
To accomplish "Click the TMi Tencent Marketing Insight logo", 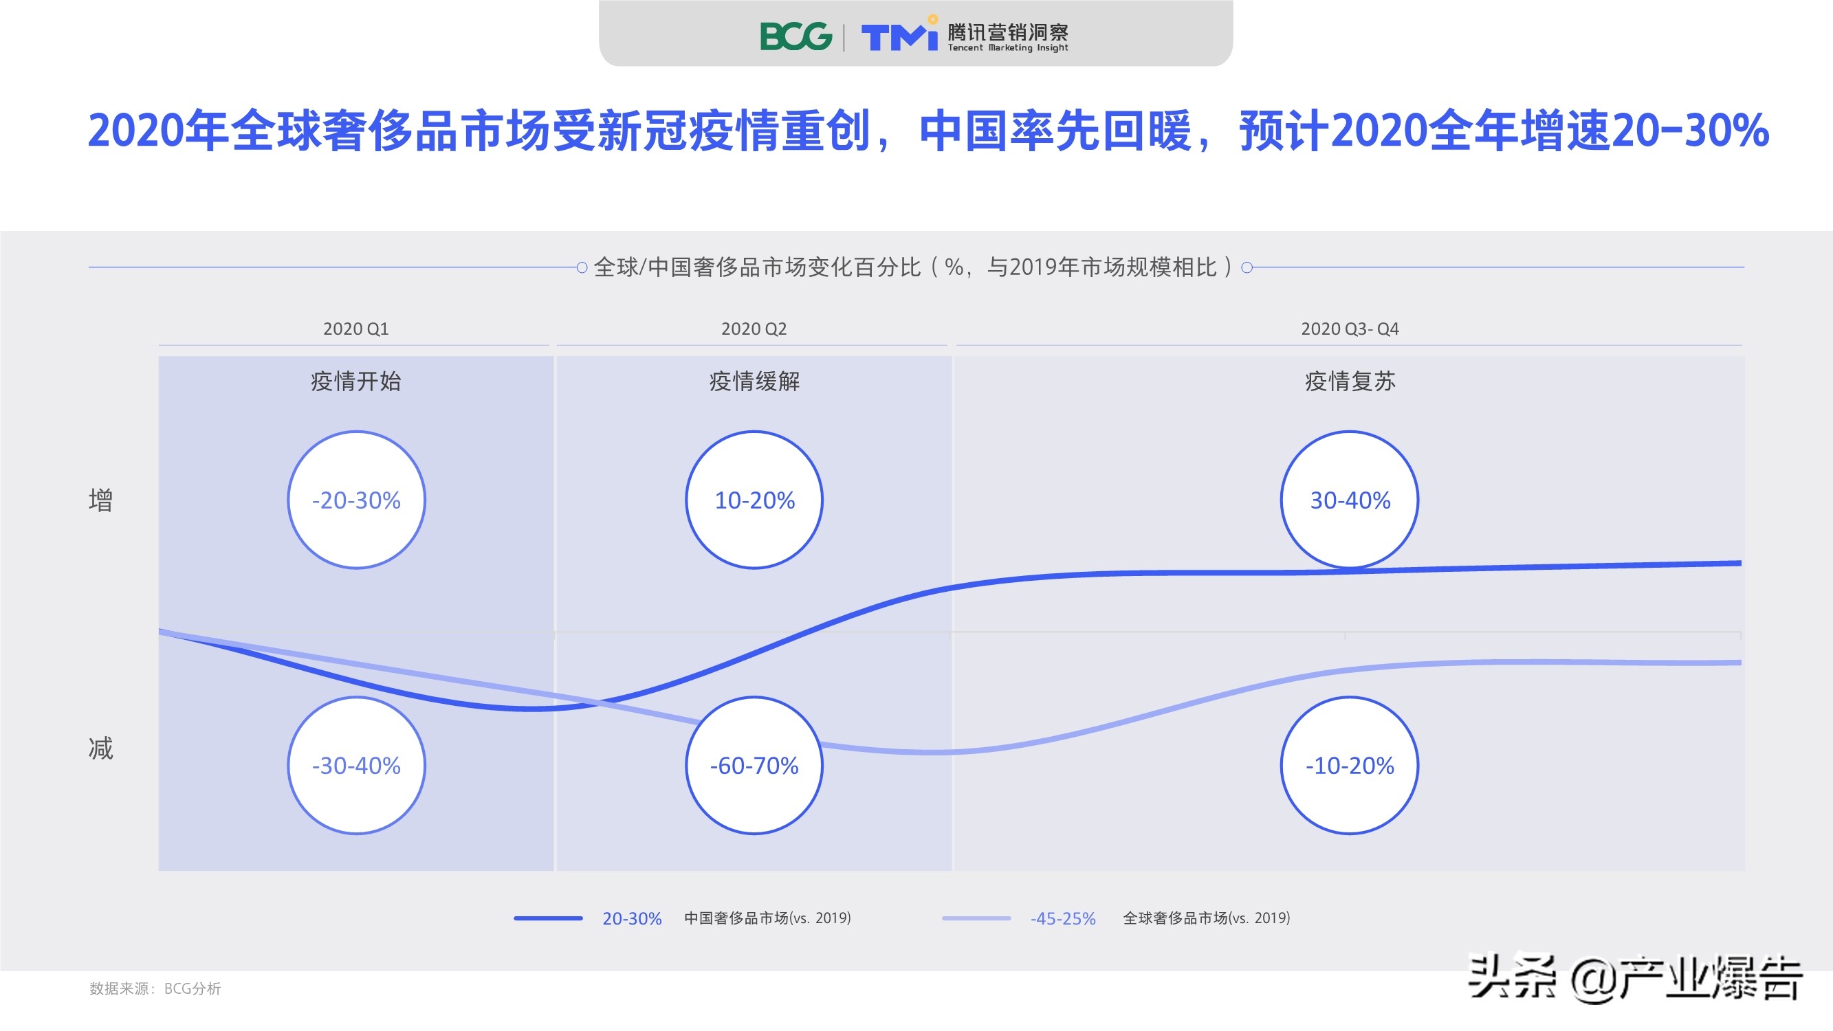I will click(965, 35).
